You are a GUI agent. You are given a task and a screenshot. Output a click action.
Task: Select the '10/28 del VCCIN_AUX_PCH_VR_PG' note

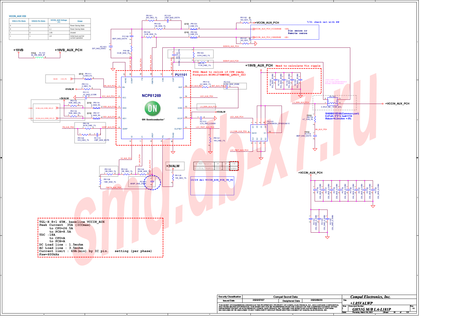click(212, 180)
